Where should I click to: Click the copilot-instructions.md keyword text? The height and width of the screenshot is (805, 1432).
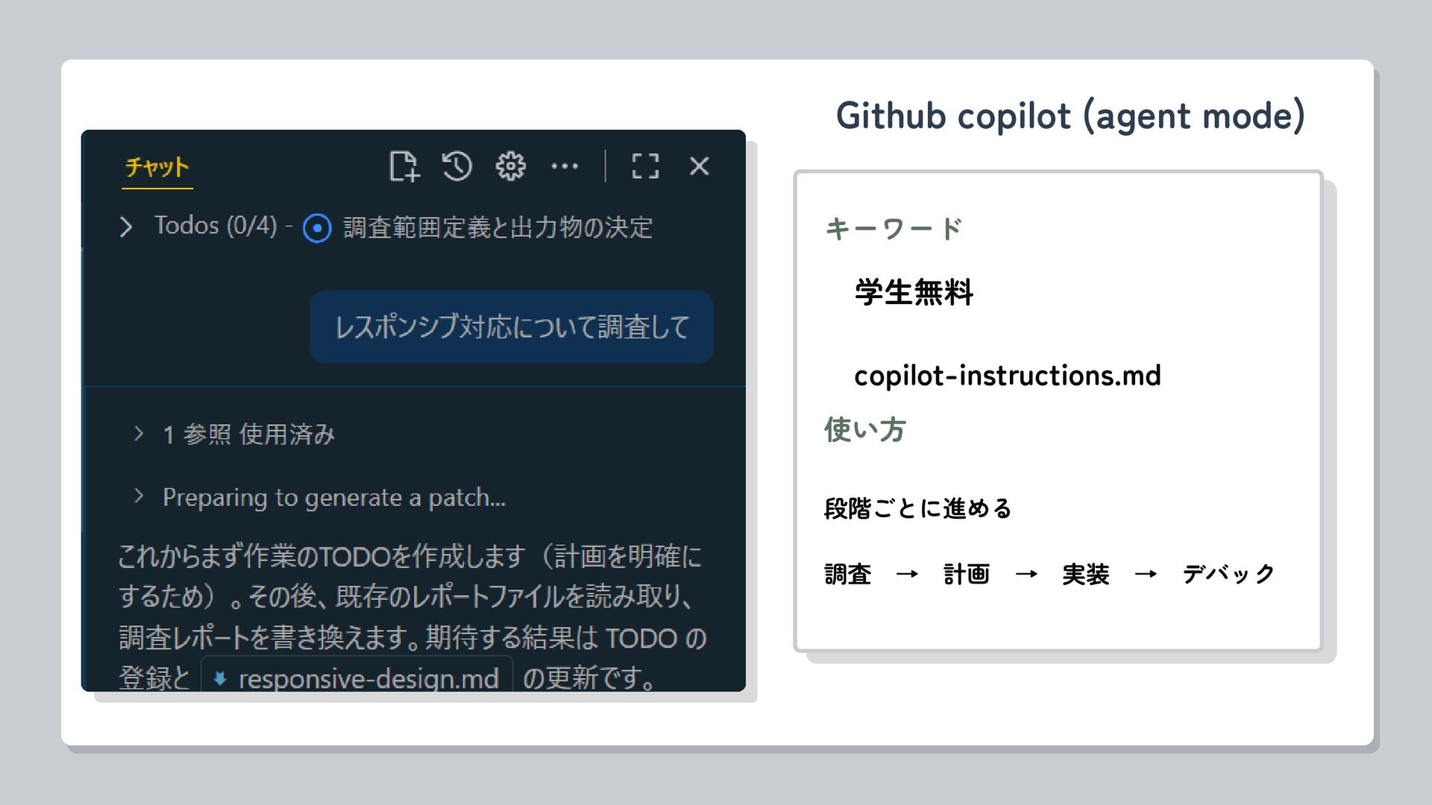[x=1007, y=376]
